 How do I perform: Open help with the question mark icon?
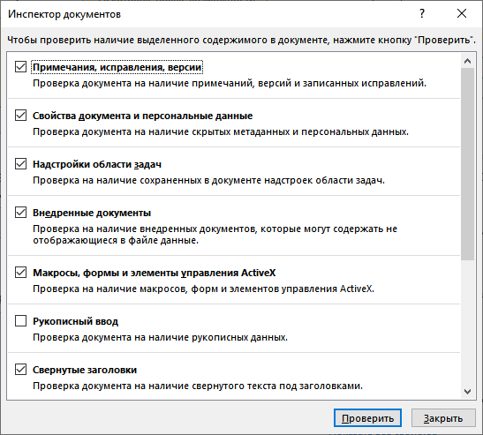(422, 13)
